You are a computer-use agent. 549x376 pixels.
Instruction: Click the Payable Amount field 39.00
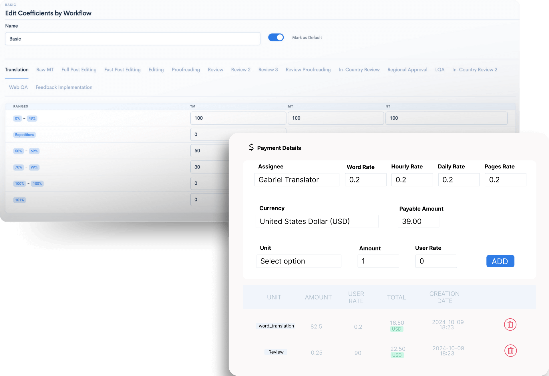(418, 222)
